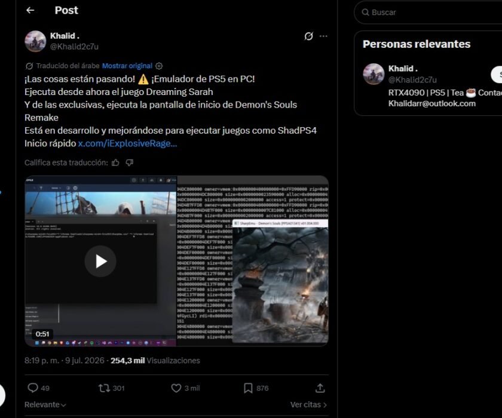Image resolution: width=502 pixels, height=418 pixels.
Task: Open Khalid's profile avatar in the post
Action: [35, 41]
